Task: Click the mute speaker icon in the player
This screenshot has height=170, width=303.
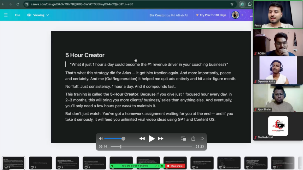Action: pyautogui.click(x=101, y=139)
